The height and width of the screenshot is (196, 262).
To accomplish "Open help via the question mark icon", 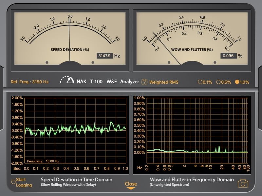I will (x=144, y=82).
